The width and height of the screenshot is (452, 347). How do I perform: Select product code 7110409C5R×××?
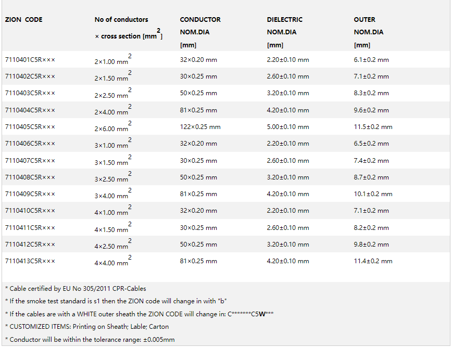30,194
